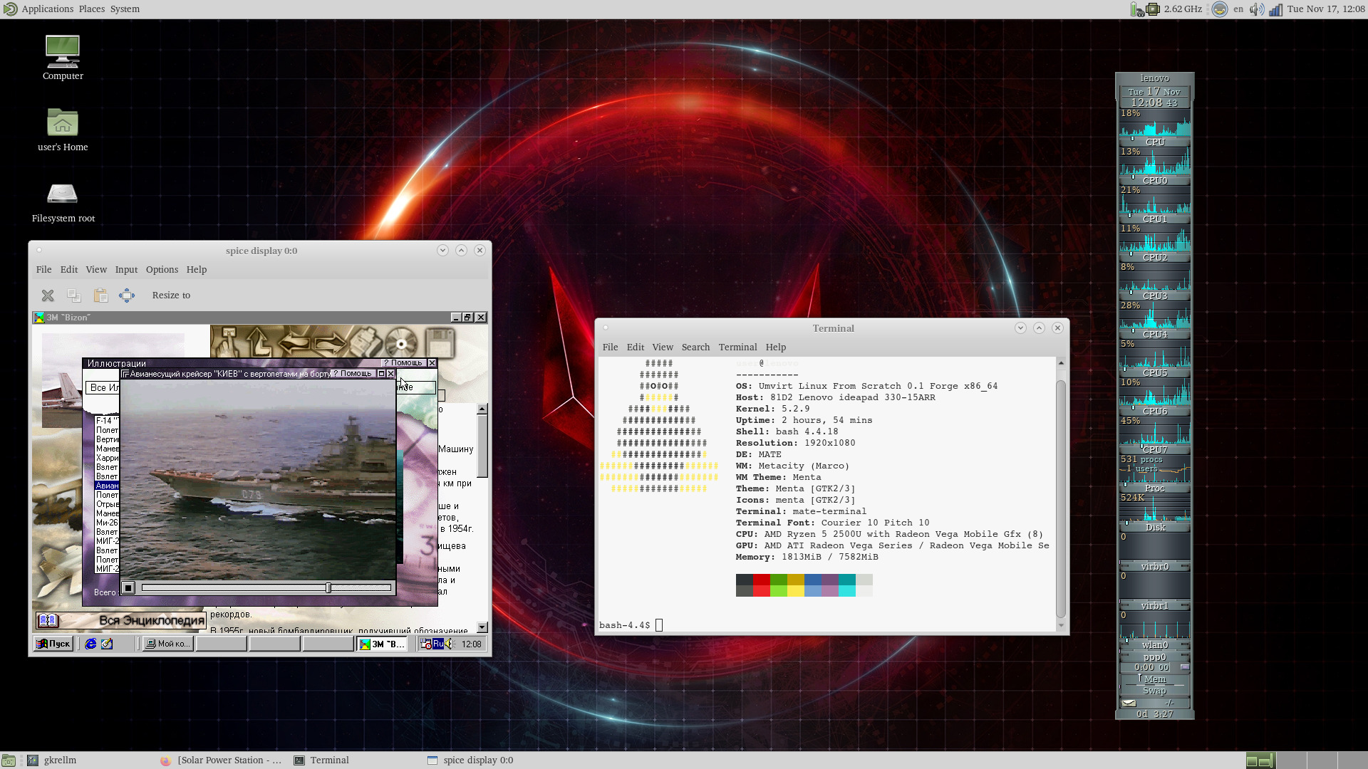Click the video playback position slider handle
The width and height of the screenshot is (1368, 769).
328,587
